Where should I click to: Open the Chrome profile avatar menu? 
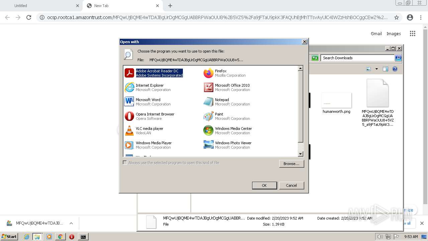click(x=410, y=17)
